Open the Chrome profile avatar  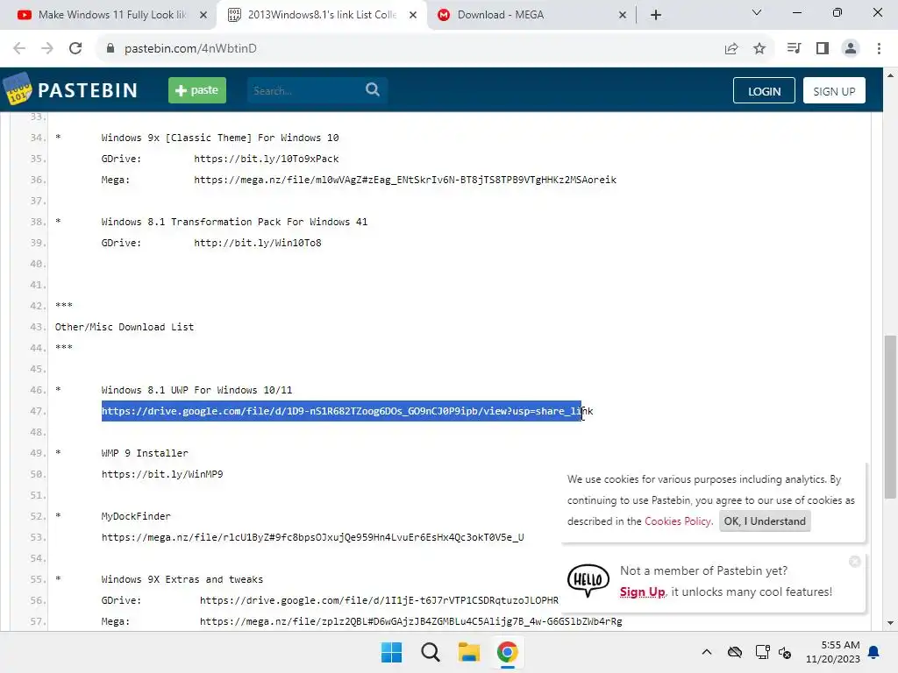click(851, 49)
